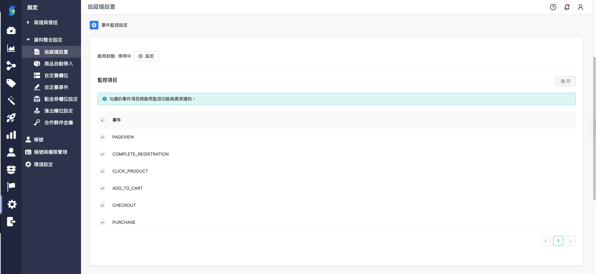The height and width of the screenshot is (274, 596).
Task: Uncheck the ADD_TO_CART event checkbox
Action: 102,188
